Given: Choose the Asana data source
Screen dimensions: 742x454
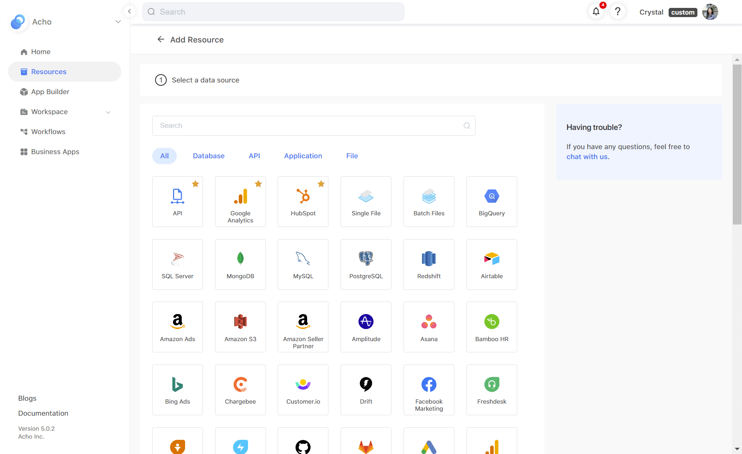Looking at the screenshot, I should tap(429, 327).
